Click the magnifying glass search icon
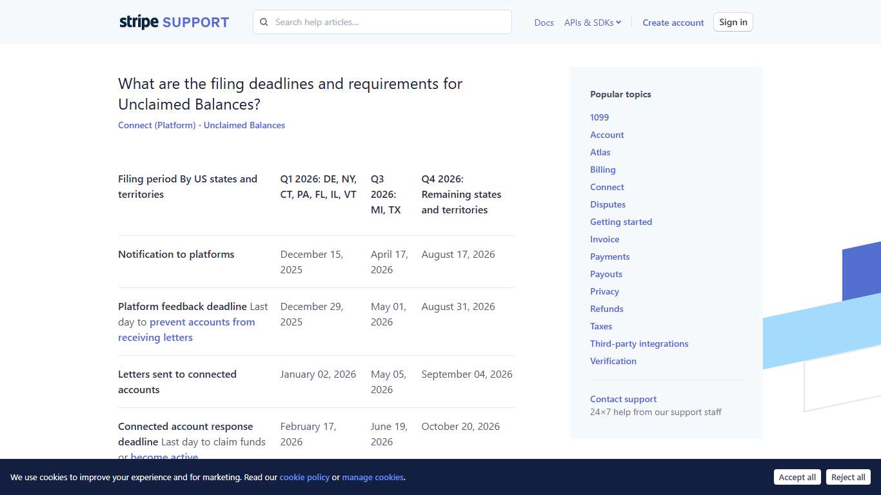 pyautogui.click(x=264, y=22)
